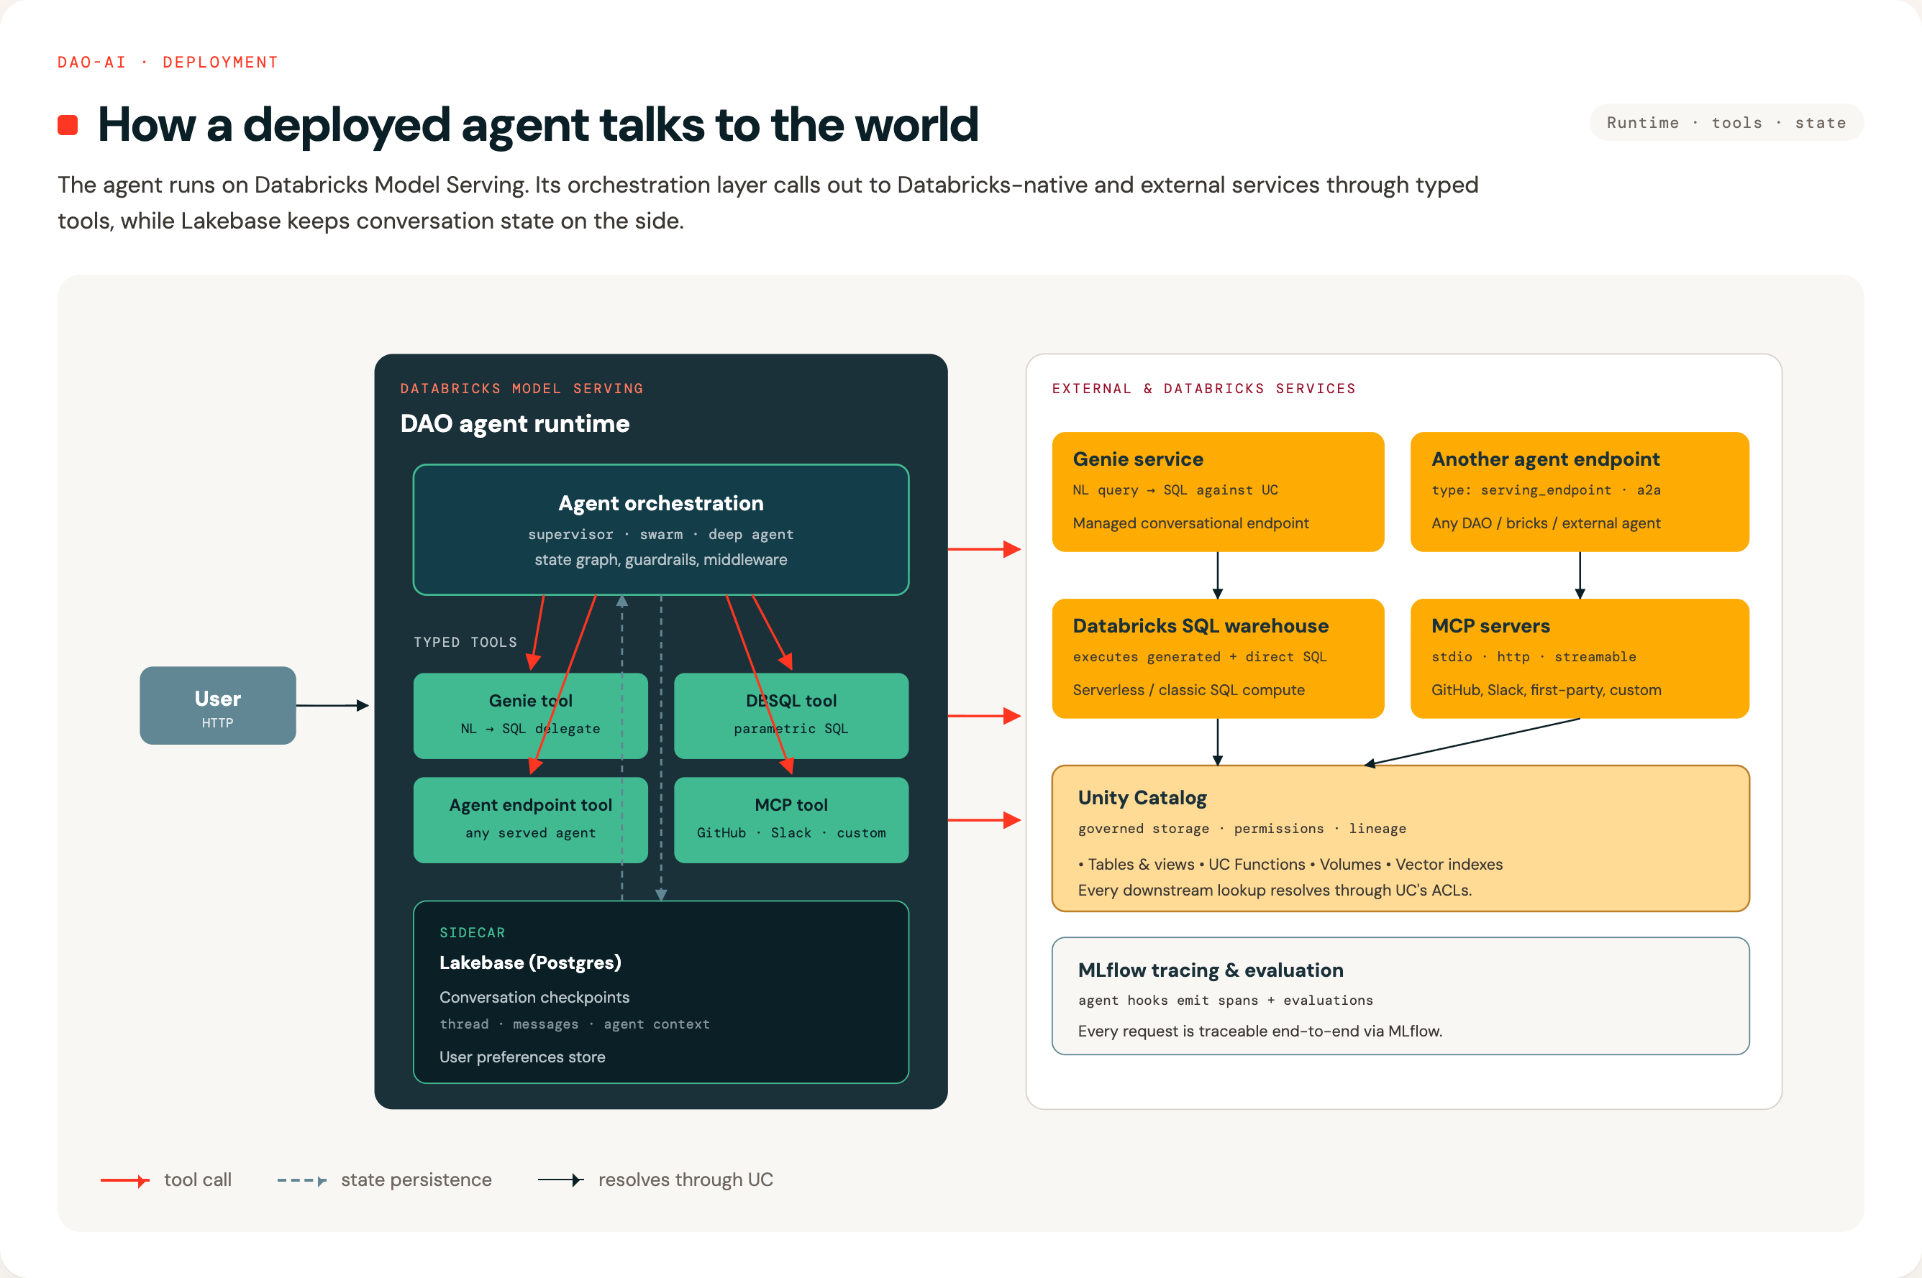The image size is (1922, 1278).
Task: Click the 'tool call' legend label
Action: 198,1180
